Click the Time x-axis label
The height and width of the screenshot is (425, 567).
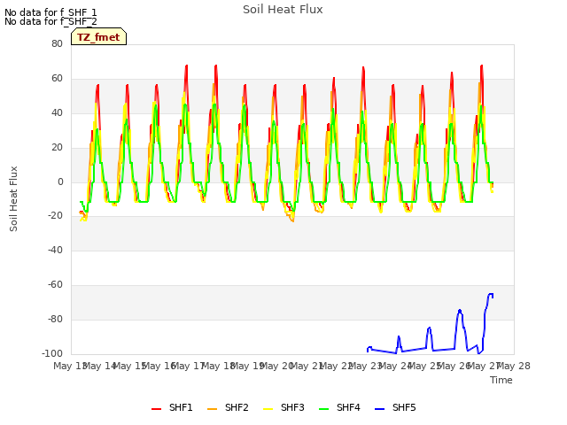coord(501,380)
